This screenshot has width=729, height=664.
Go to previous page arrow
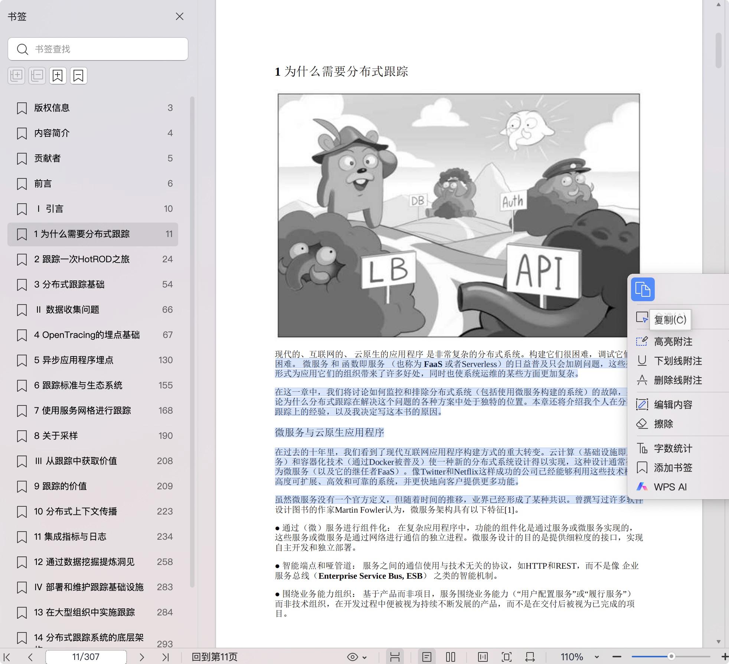pyautogui.click(x=30, y=657)
